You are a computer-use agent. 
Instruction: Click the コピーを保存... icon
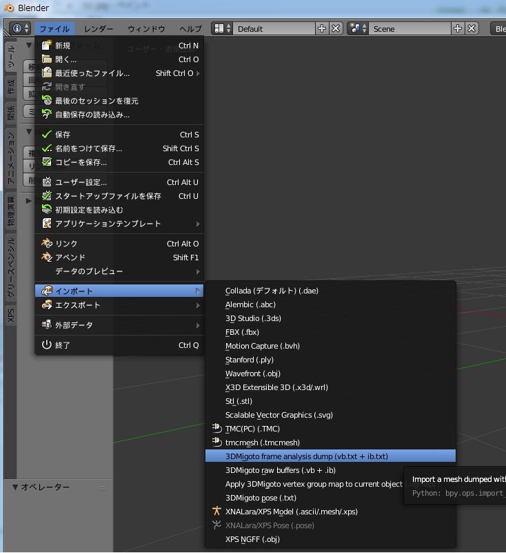click(46, 162)
